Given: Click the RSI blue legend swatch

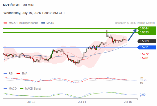Looking at the screenshot, I should (x=5, y=74).
